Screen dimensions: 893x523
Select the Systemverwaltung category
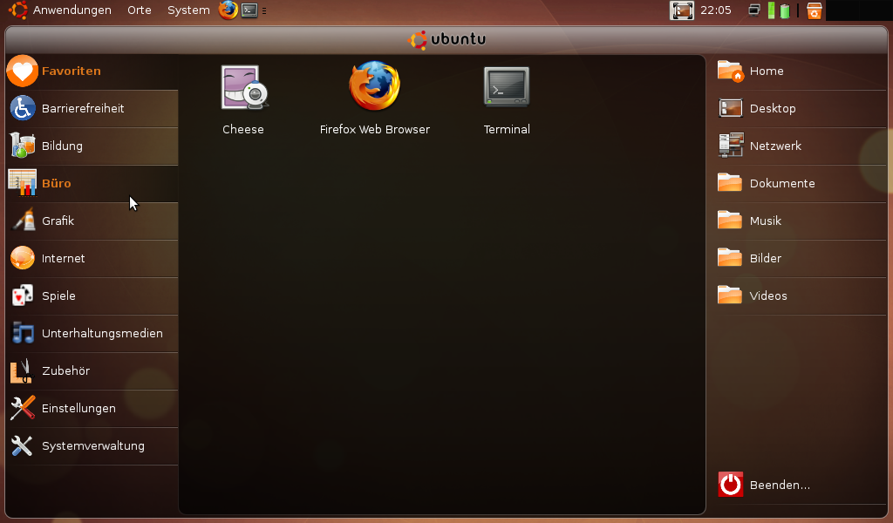click(92, 447)
